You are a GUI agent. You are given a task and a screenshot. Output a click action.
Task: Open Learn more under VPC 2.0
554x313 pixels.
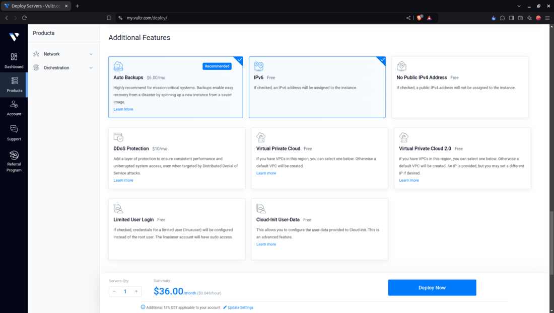[x=409, y=180]
